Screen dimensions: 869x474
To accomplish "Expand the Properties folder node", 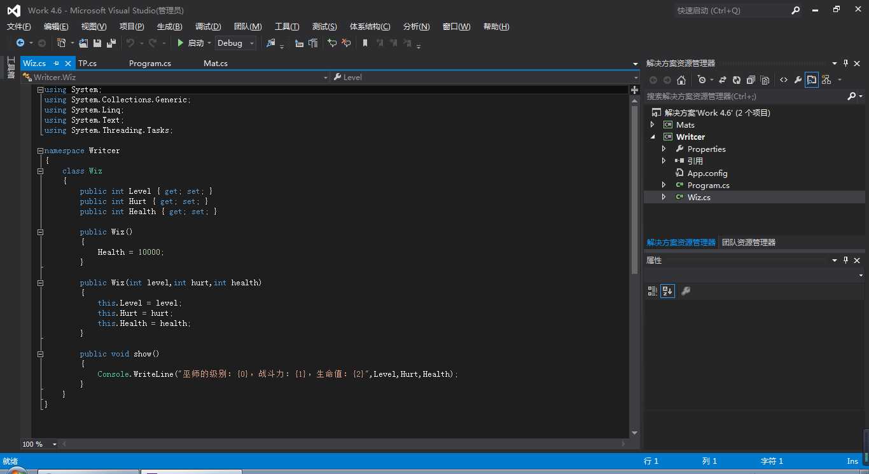I will click(x=664, y=149).
